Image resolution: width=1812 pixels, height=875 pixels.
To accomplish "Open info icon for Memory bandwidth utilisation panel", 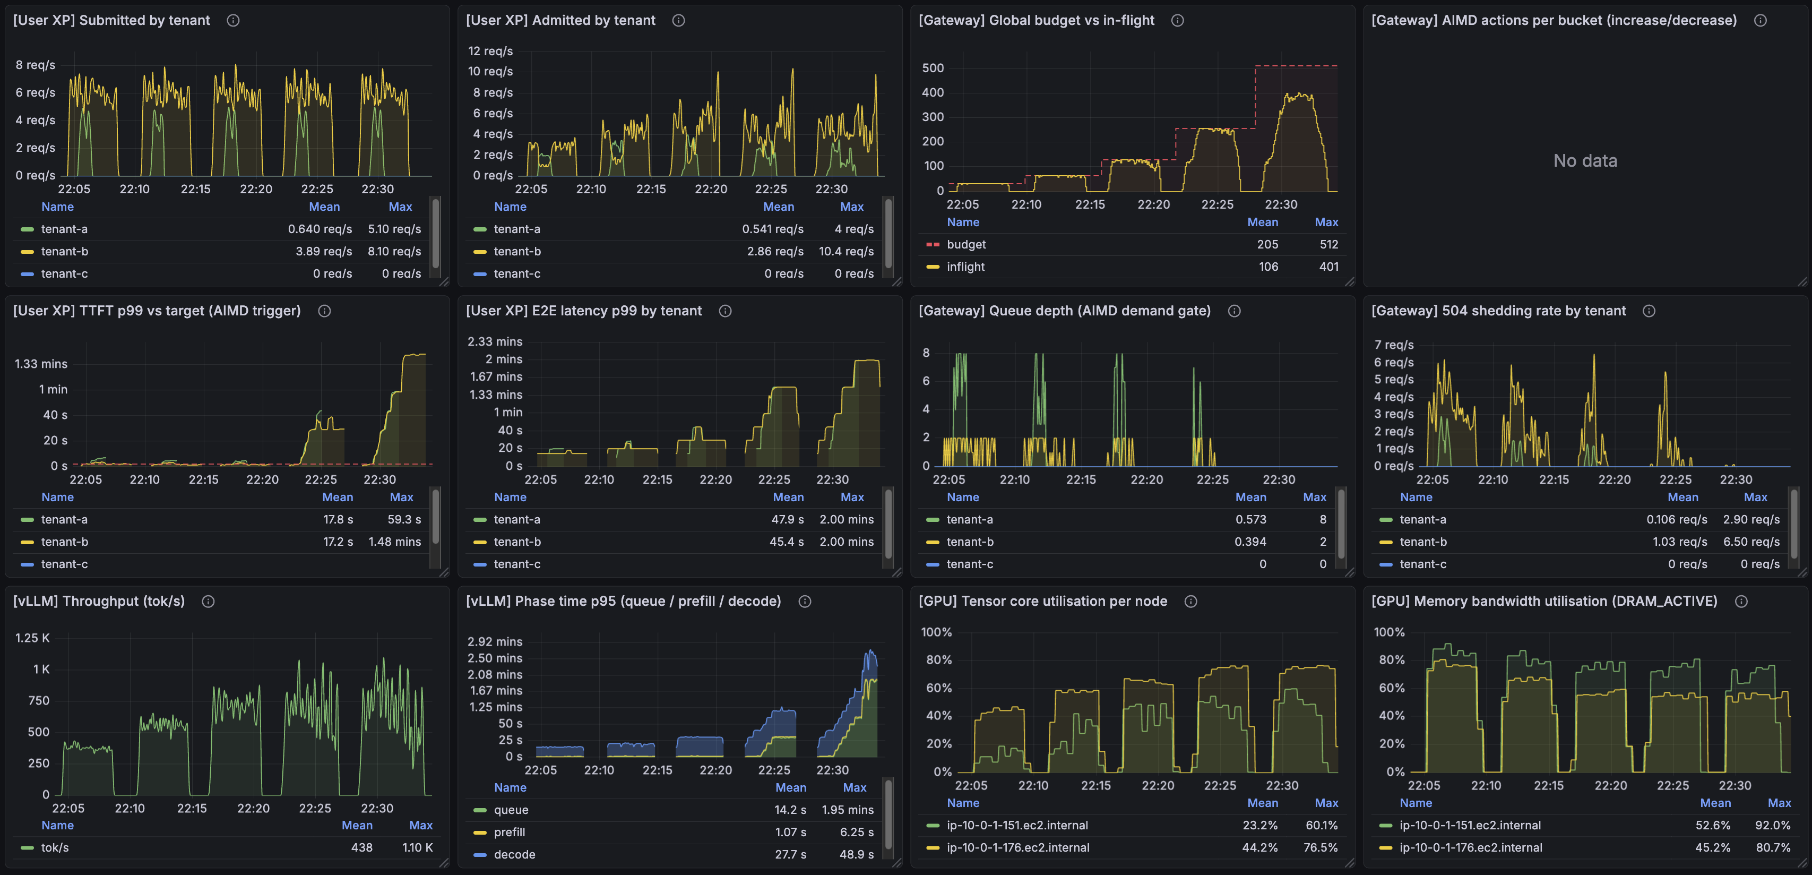I will pos(1741,601).
